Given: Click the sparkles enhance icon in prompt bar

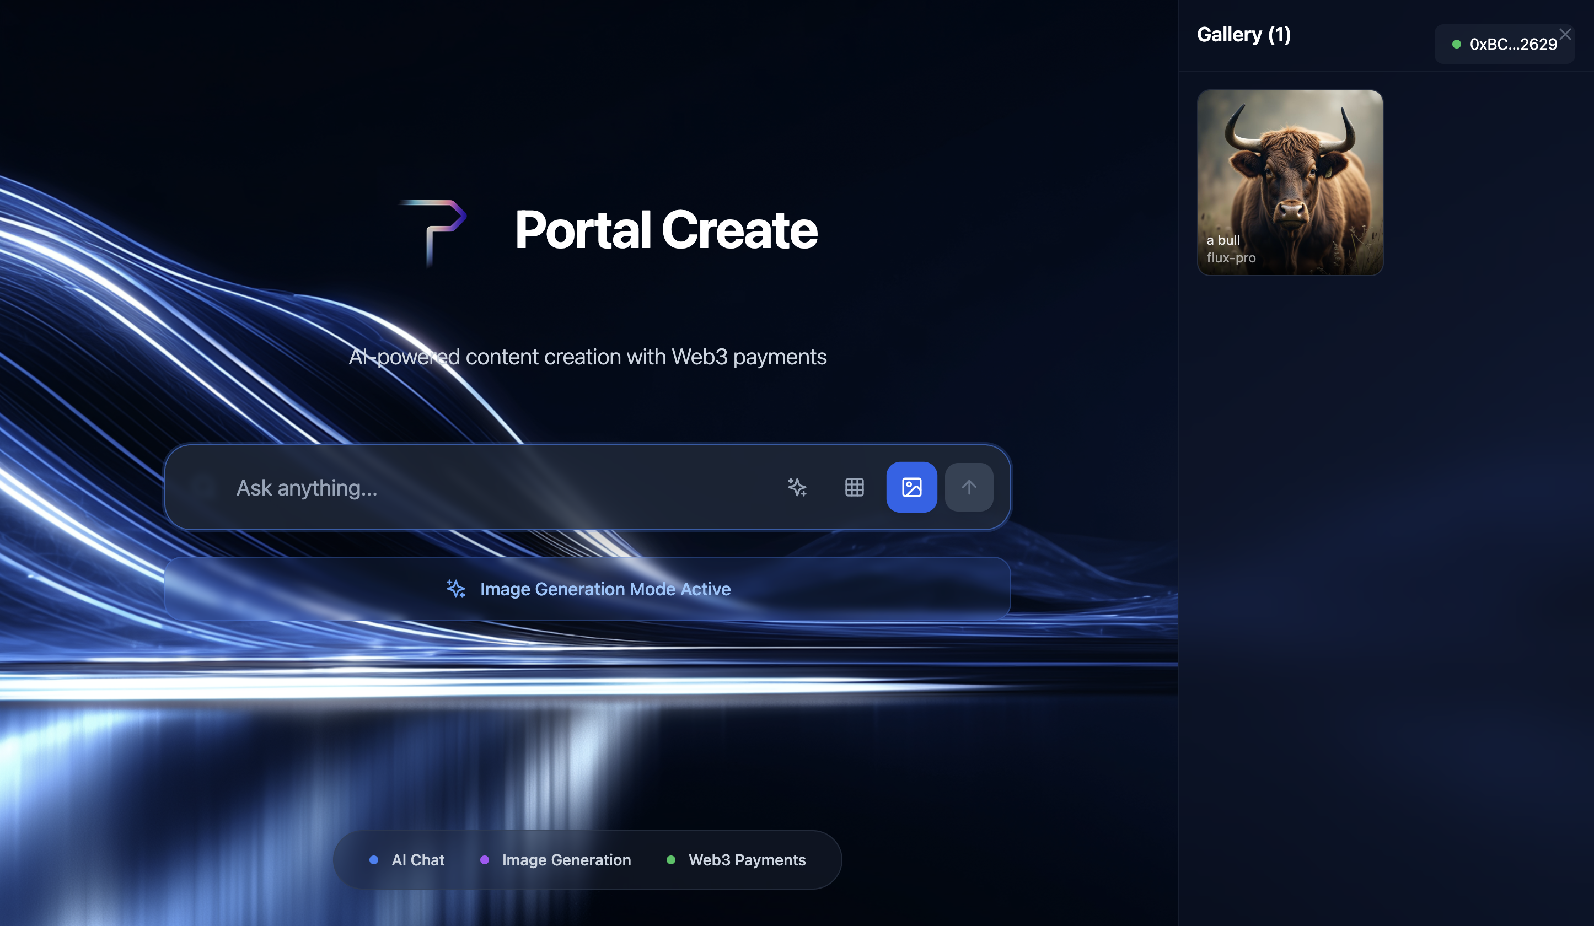Looking at the screenshot, I should (x=796, y=487).
